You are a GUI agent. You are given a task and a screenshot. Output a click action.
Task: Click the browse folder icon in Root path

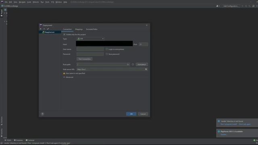(128, 64)
